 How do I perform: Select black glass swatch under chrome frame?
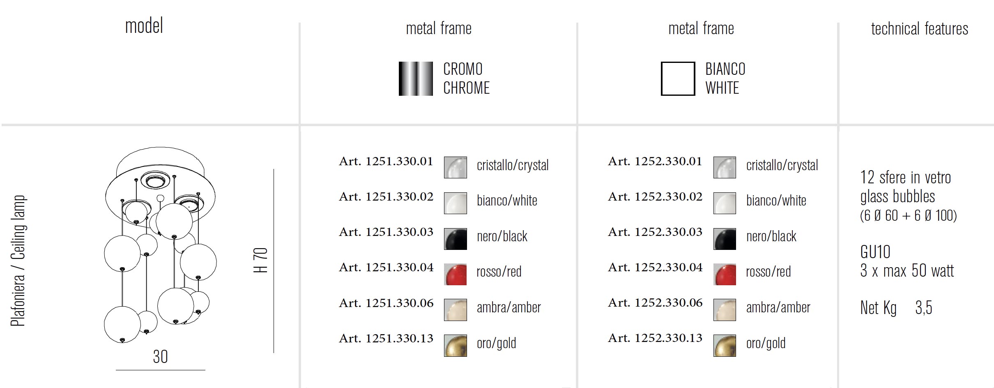455,239
